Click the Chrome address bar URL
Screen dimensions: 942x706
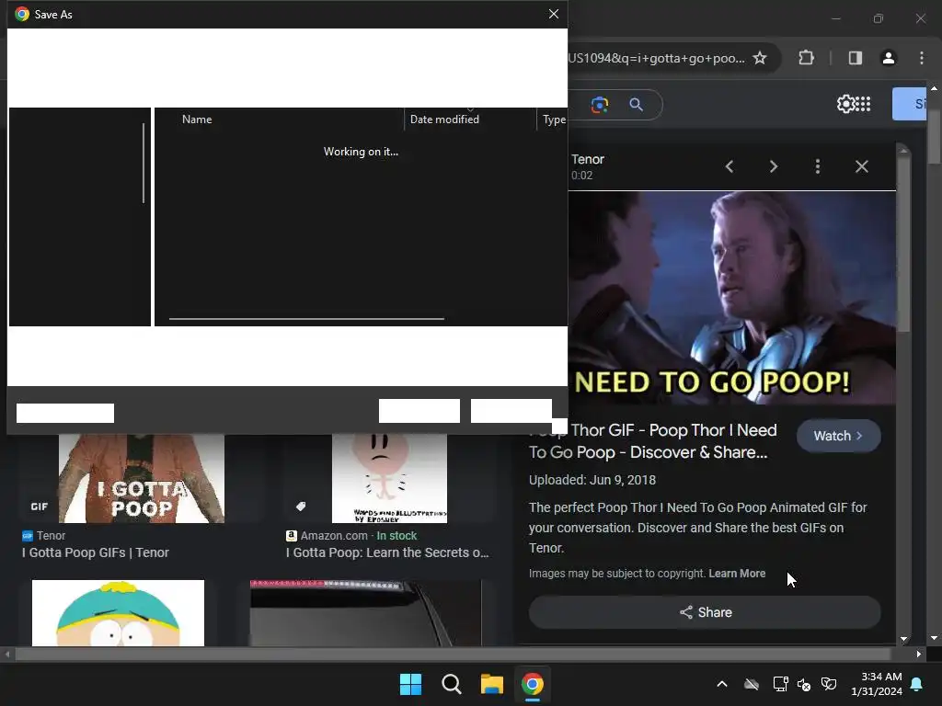coord(657,58)
